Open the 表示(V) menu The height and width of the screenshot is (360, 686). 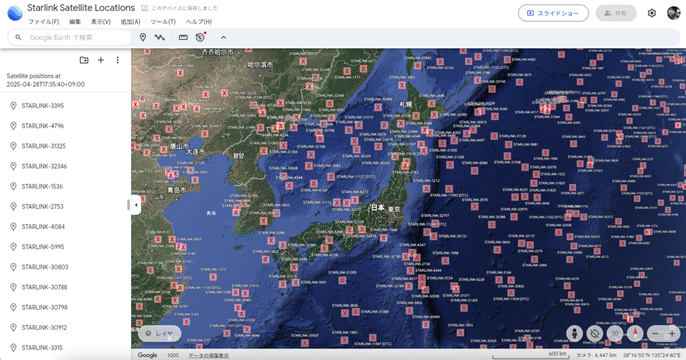pos(101,22)
